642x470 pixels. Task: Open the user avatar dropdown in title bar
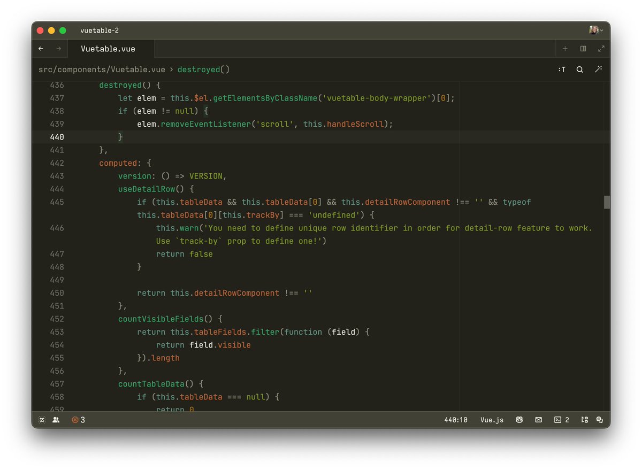594,30
